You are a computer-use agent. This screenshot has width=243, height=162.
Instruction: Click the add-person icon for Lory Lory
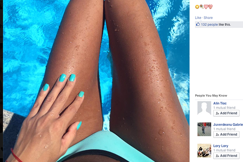coord(217,156)
